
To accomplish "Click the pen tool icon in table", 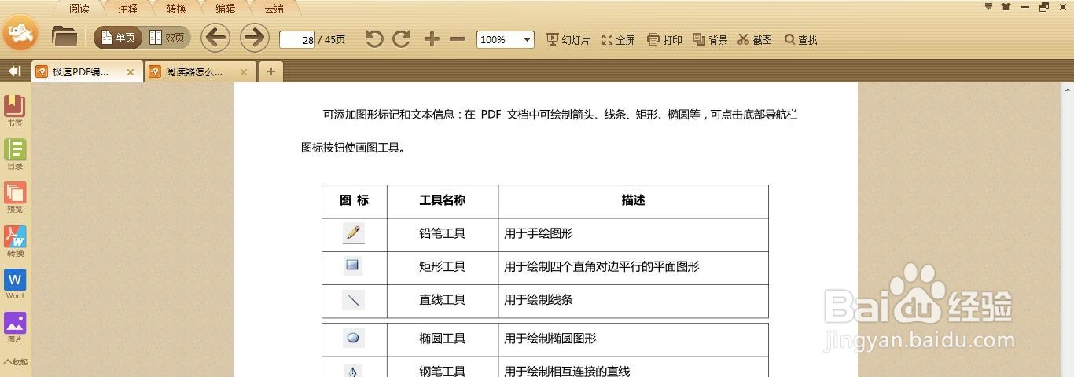I will 353,372.
